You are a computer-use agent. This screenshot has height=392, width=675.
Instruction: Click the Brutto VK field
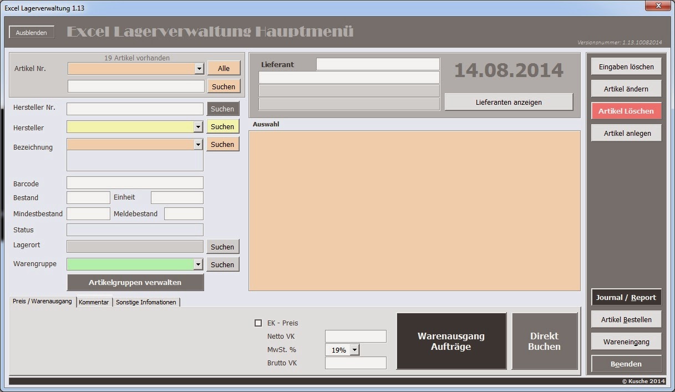(356, 363)
